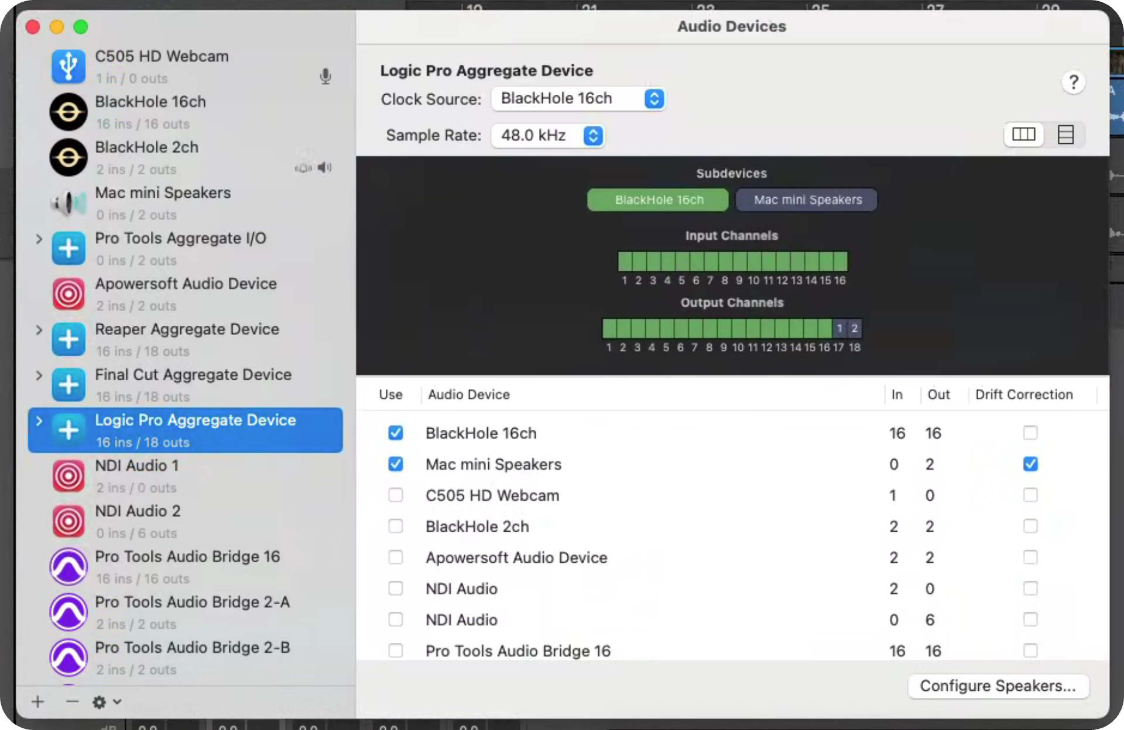Click the Out column header

coord(938,394)
